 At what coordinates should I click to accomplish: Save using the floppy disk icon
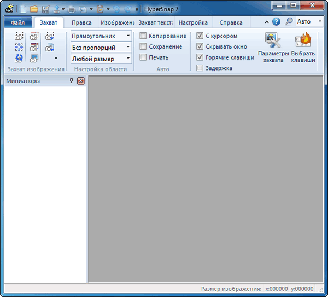click(x=45, y=9)
